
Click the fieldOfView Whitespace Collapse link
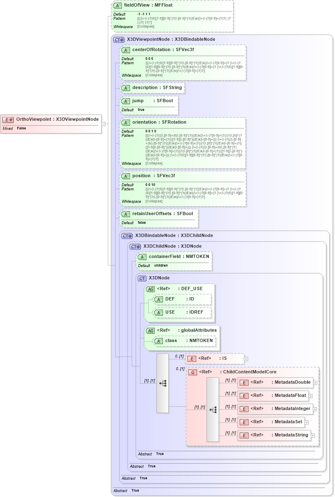click(x=146, y=27)
